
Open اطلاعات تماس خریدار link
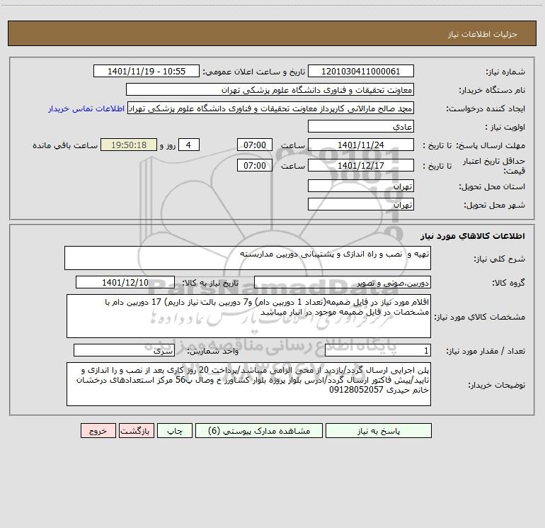tap(86, 108)
